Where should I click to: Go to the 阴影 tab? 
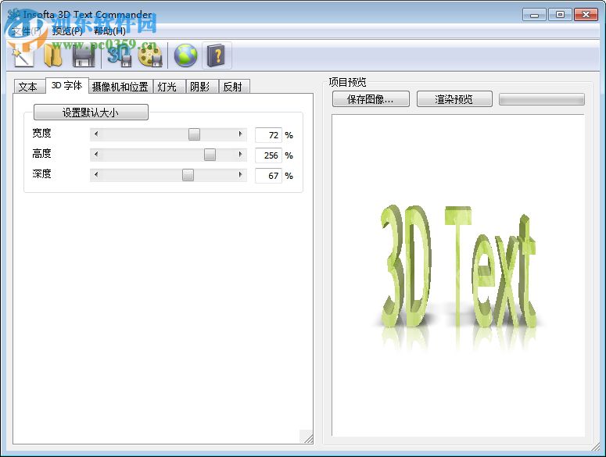point(200,87)
